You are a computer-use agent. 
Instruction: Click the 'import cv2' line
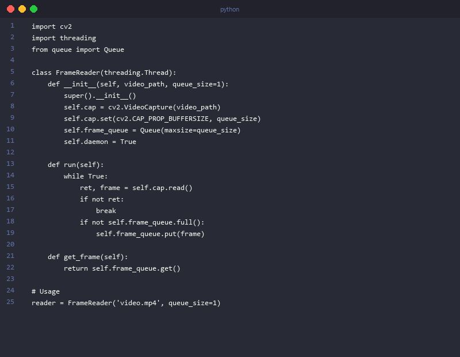click(52, 26)
